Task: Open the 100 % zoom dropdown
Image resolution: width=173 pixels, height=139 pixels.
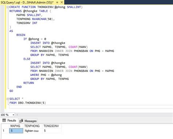Action: 13,115
